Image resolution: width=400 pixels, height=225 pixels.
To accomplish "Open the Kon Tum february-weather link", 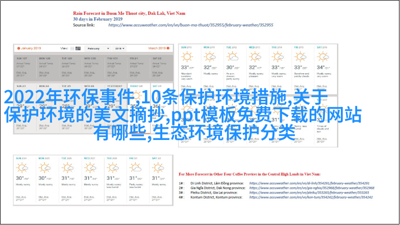I will coord(311,197).
